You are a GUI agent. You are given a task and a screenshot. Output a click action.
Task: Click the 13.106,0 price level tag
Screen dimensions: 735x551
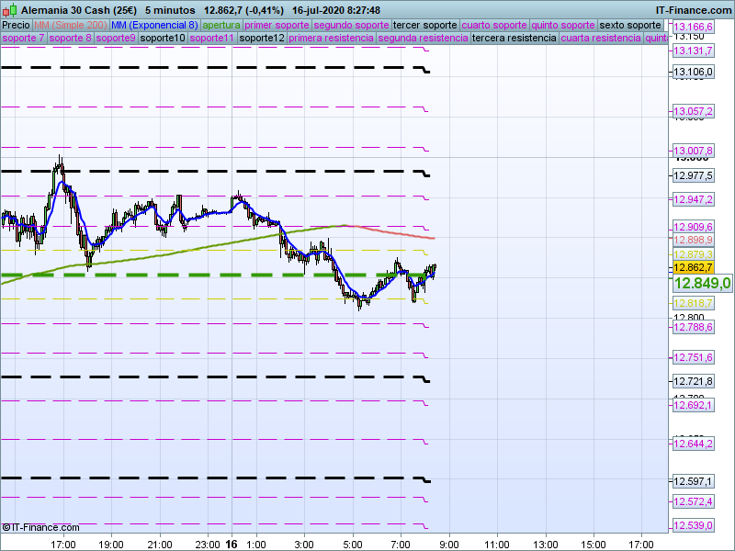coord(694,73)
